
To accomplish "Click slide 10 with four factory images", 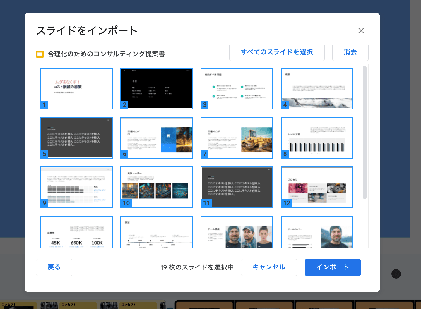I will tap(157, 187).
